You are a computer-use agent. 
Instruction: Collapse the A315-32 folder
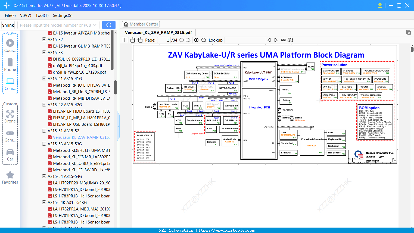coord(44,39)
